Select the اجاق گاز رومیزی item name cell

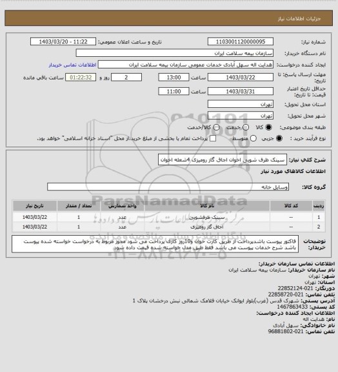[207, 227]
